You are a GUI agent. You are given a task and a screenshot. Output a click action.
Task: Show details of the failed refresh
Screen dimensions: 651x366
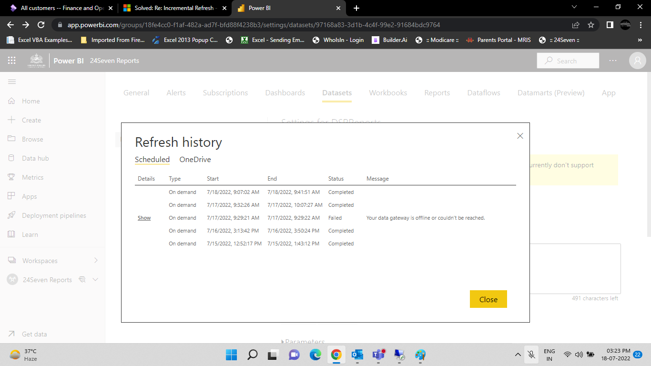(x=144, y=218)
